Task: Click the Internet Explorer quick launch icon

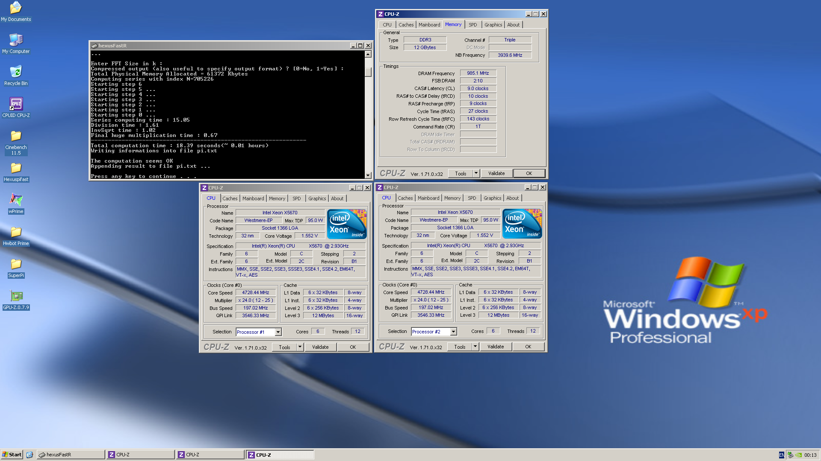Action: point(30,455)
